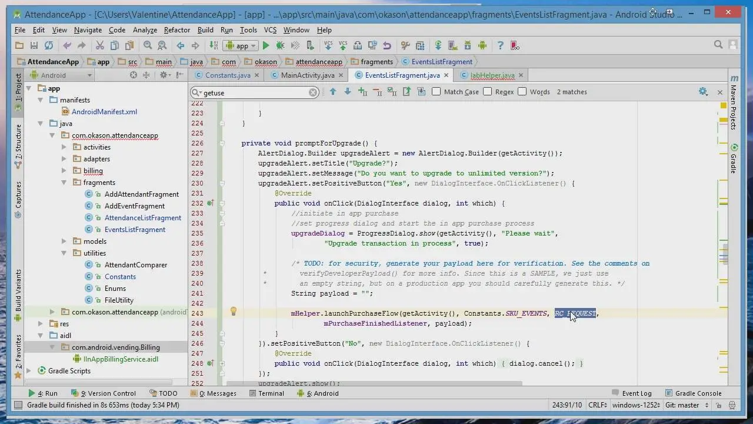753x424 pixels.
Task: Navigate forward with the blue right arrow
Action: click(195, 45)
